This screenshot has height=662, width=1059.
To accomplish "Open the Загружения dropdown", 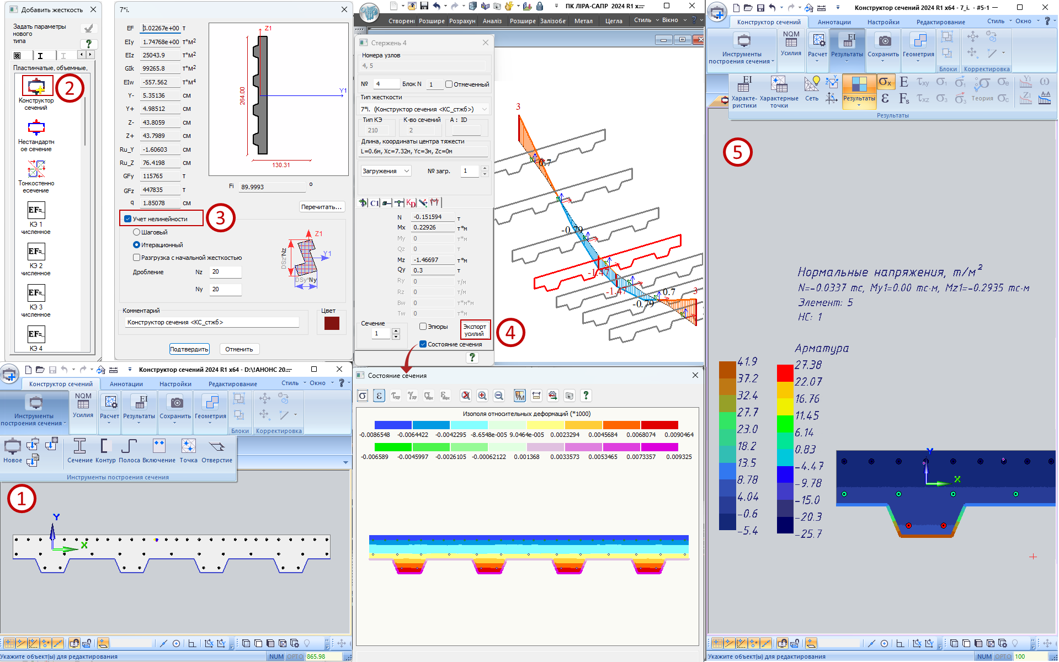I will coord(386,171).
